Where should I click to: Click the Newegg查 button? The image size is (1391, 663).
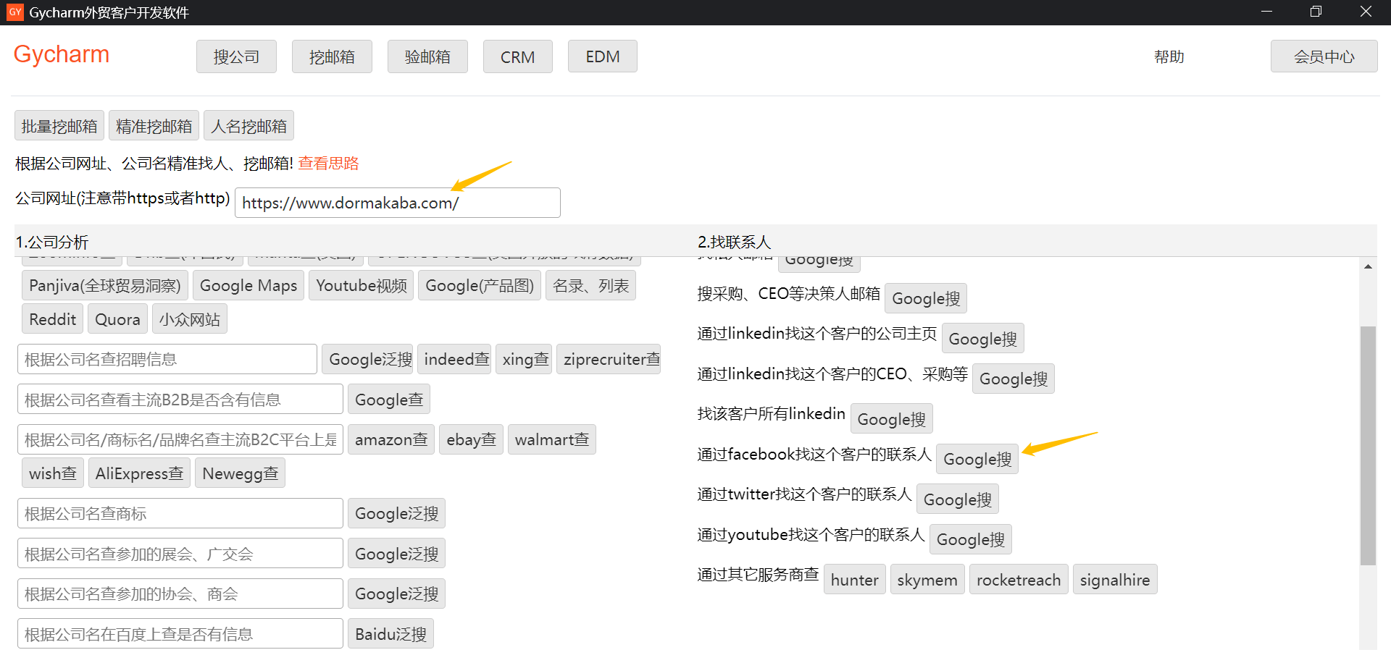(240, 473)
